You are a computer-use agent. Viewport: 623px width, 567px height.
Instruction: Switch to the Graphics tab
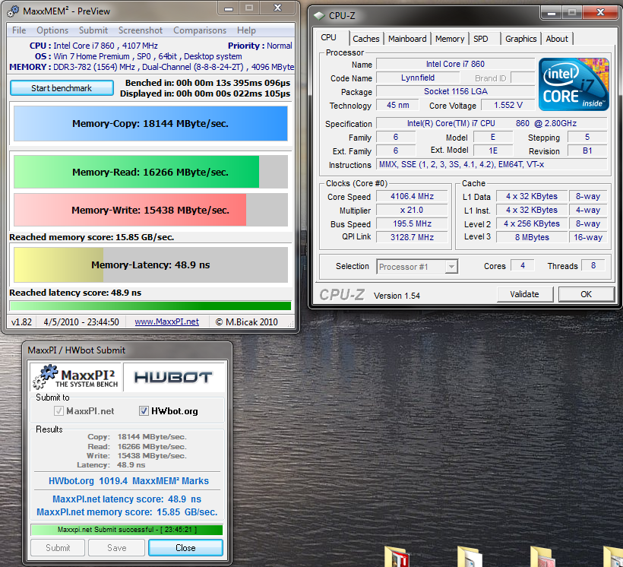(x=521, y=39)
